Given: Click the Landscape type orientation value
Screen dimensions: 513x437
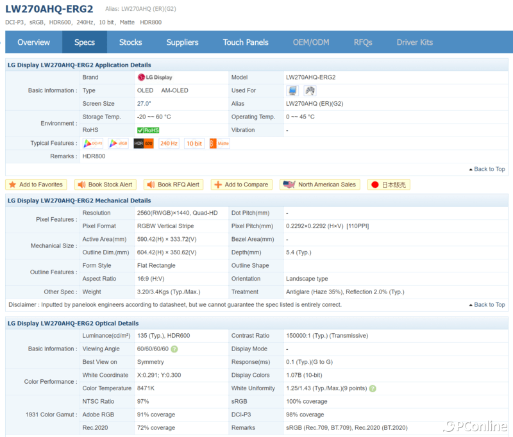Looking at the screenshot, I should [307, 279].
